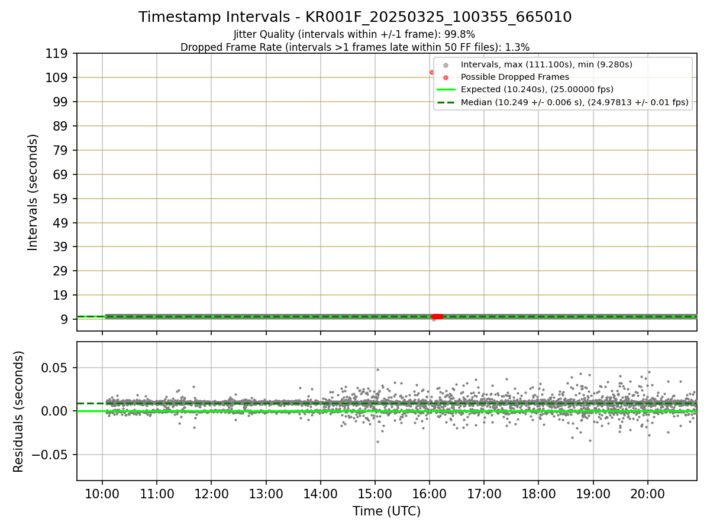
Task: Click the 19 tick label on the intervals axis
Action: [62, 296]
